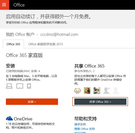Click the OneDrive cloud logo
The width and height of the screenshot is (135, 133).
9,118
